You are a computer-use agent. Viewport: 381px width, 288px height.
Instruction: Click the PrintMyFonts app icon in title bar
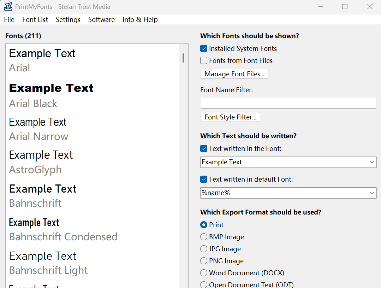click(8, 7)
